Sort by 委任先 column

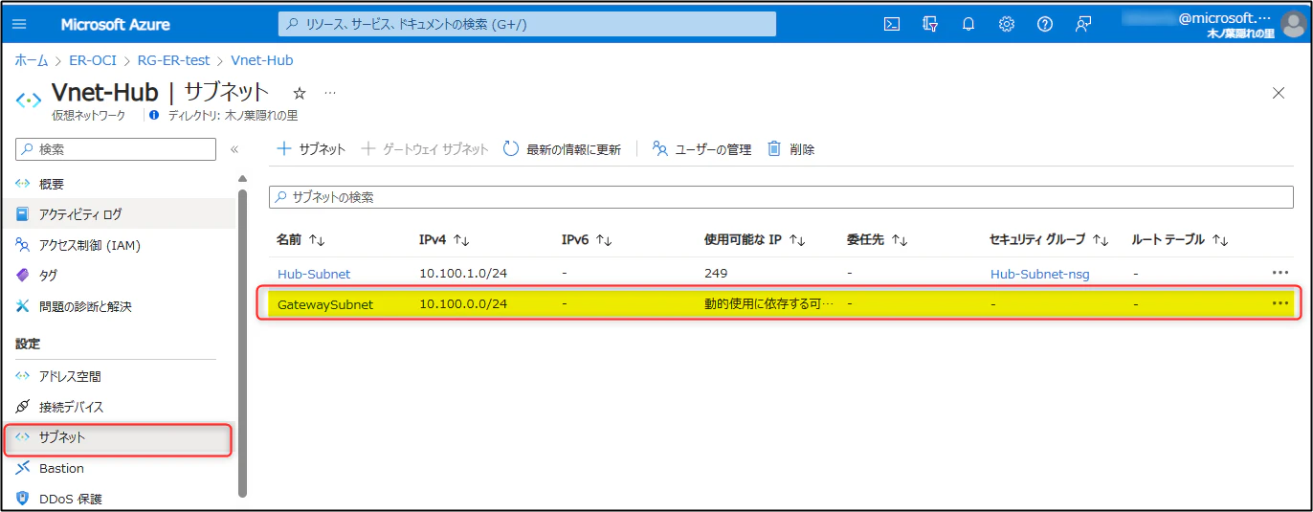pos(877,239)
